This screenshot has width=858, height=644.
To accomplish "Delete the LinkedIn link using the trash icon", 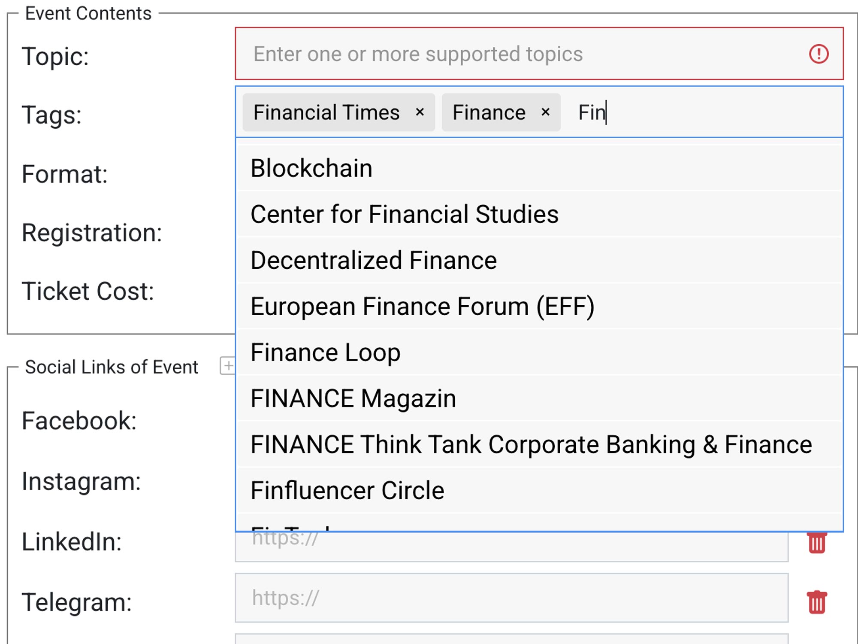I will pos(817,542).
